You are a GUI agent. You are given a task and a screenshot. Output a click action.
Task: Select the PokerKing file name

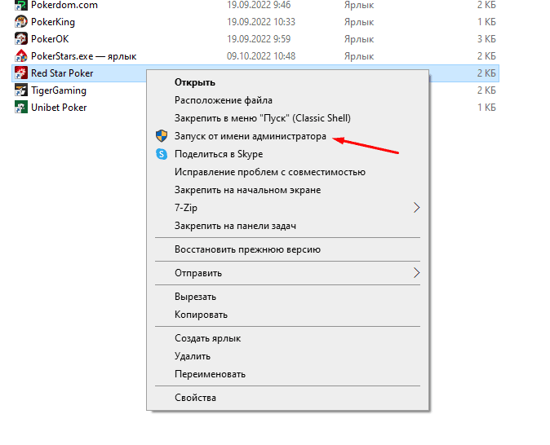[52, 22]
